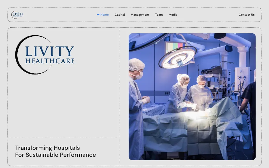The height and width of the screenshot is (168, 269).
Task: Go to the Management section
Action: 140,15
